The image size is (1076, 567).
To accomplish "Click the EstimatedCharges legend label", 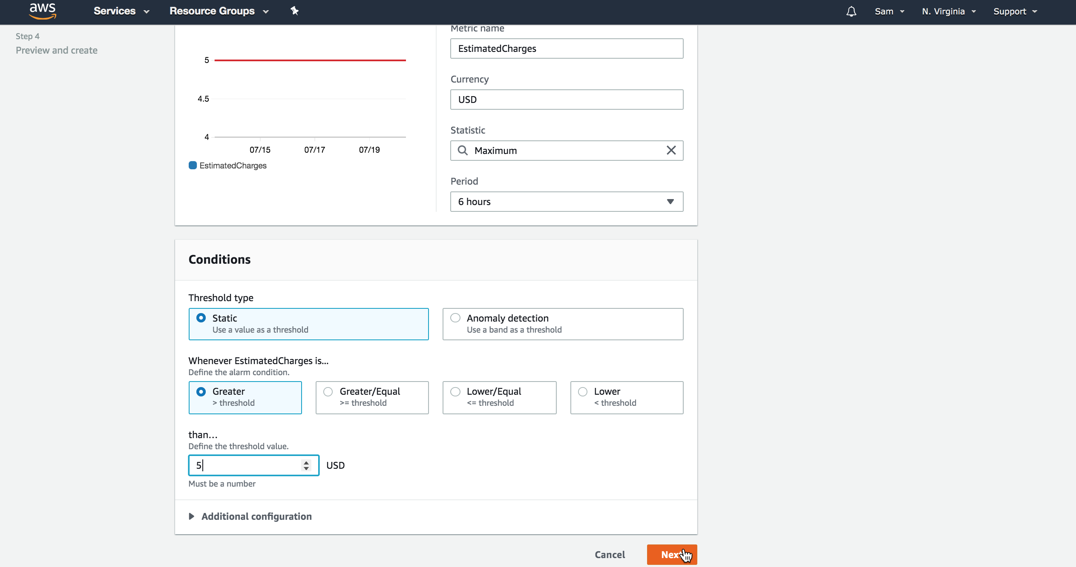I will point(233,165).
